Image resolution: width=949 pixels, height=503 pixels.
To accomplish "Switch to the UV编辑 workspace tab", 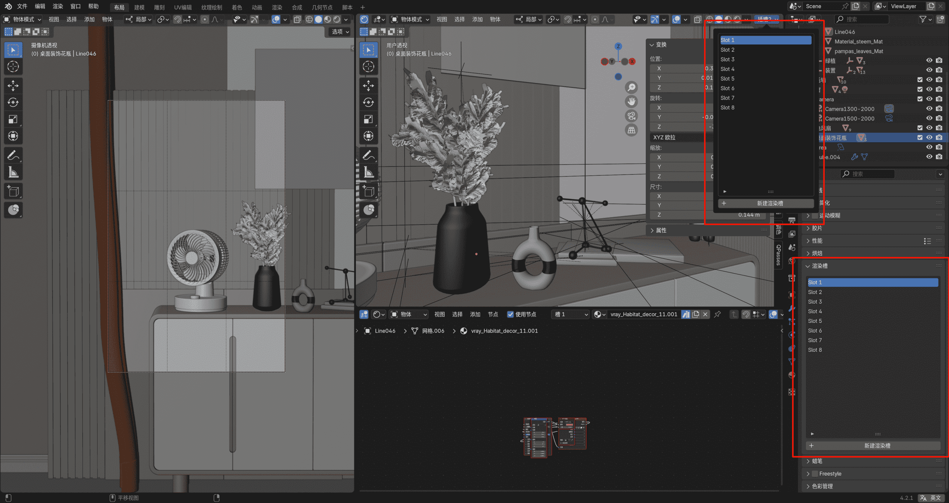I will pos(183,7).
